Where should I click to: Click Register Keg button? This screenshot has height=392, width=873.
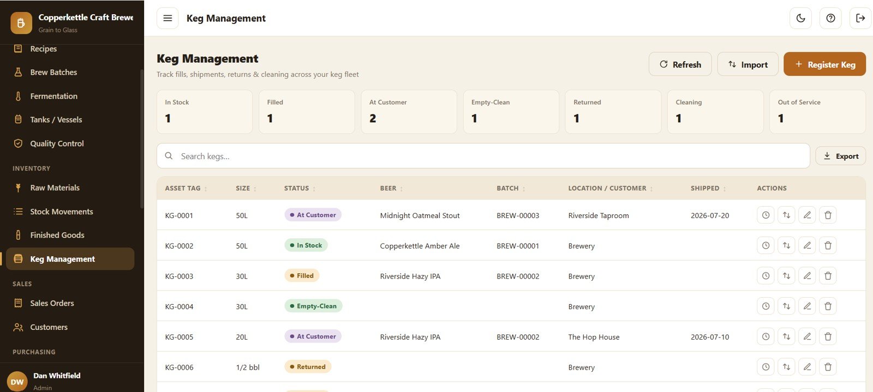click(824, 64)
